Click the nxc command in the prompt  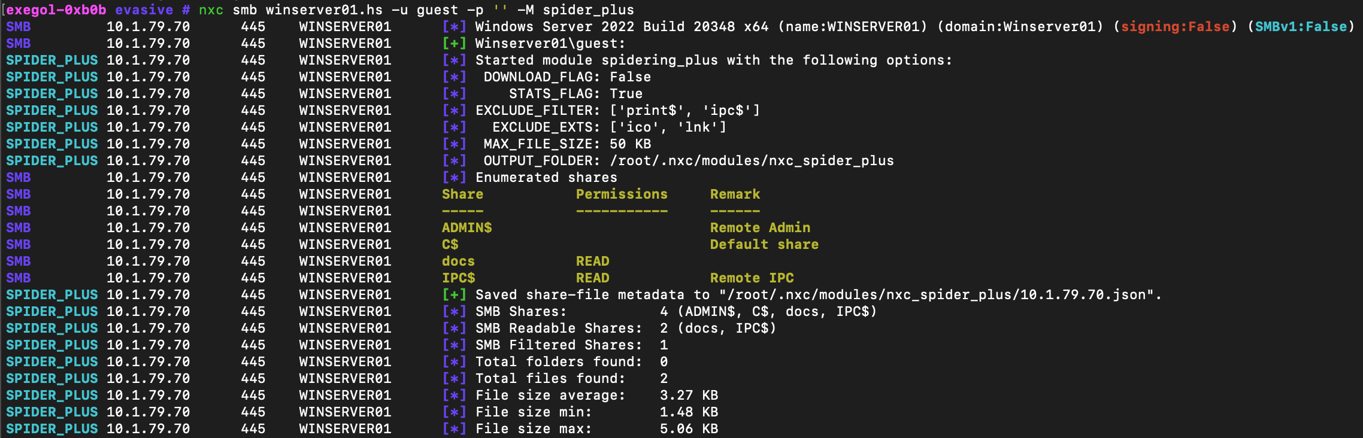(x=211, y=10)
